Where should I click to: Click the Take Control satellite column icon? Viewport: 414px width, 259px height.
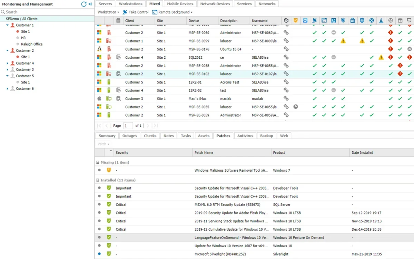(x=315, y=21)
